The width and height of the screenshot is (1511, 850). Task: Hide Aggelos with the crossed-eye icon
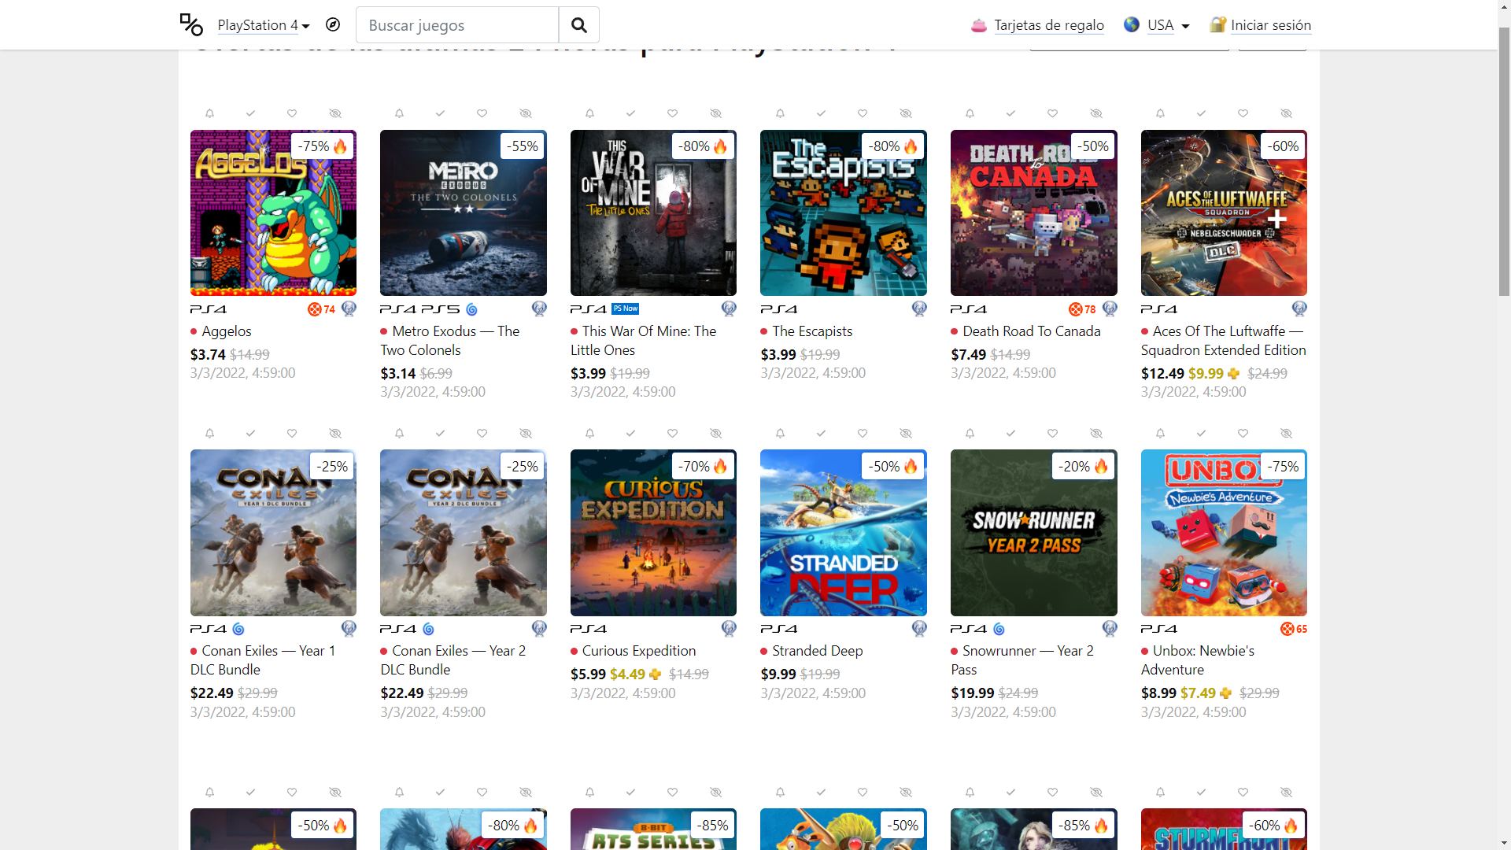(335, 113)
